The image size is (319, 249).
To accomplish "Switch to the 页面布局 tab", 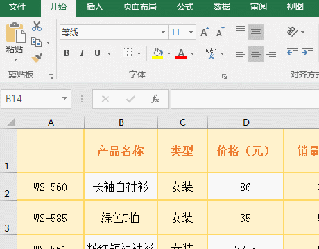I will 139,7.
